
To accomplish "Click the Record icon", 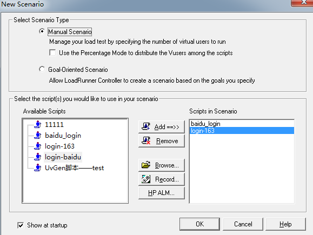I will click(146, 179).
